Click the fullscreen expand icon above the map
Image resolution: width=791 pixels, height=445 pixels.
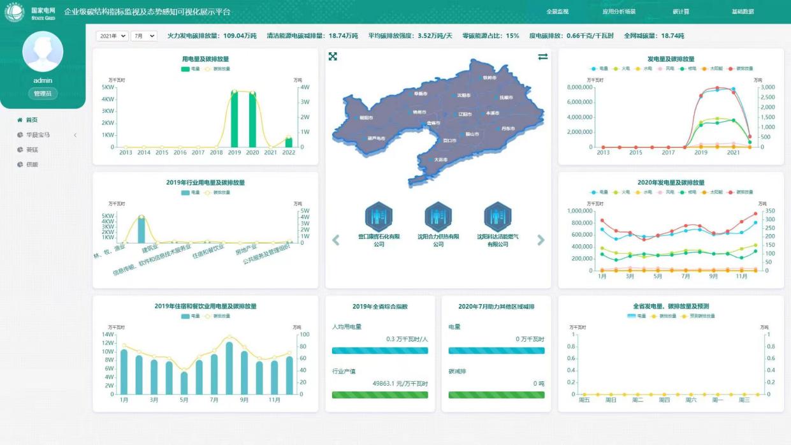coord(333,57)
